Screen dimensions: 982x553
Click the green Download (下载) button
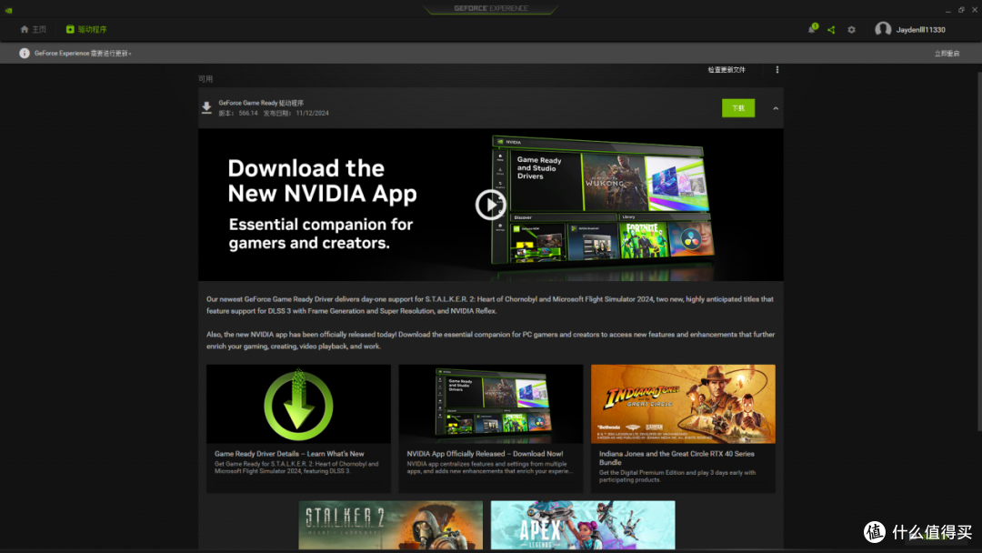pyautogui.click(x=737, y=107)
